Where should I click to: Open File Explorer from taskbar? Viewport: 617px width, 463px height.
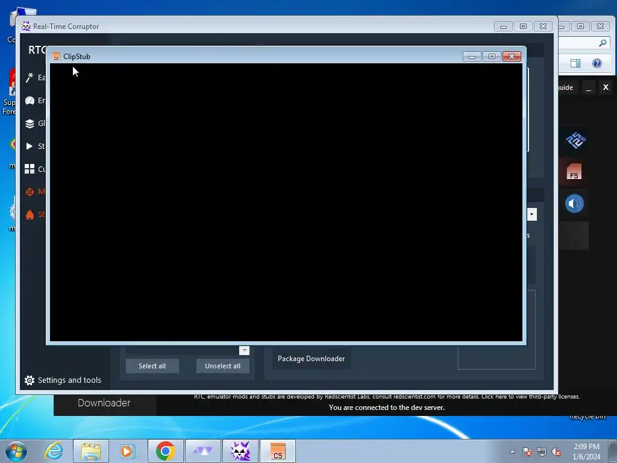(x=91, y=451)
